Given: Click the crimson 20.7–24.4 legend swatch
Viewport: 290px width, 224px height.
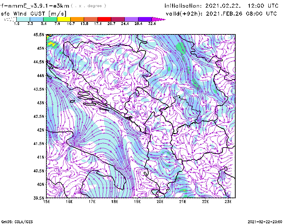Looking at the screenshot, I should pyautogui.click(x=118, y=19).
